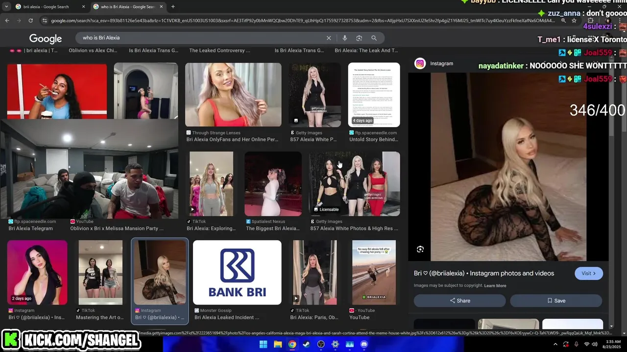Go back to the previous page
627x352 pixels.
(x=7, y=21)
